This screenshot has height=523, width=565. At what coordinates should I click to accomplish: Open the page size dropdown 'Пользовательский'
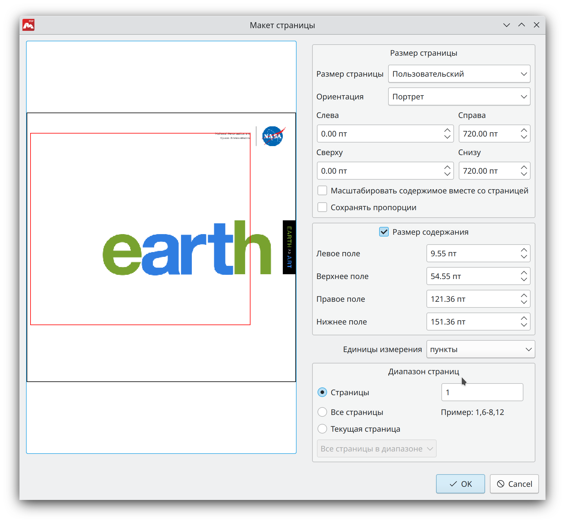click(x=459, y=74)
